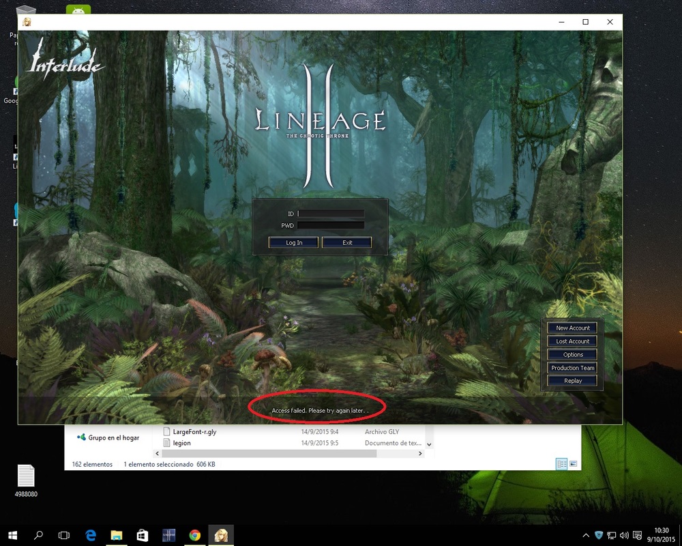
Task: Click the Lineage II taskbar icon
Action: click(221, 535)
